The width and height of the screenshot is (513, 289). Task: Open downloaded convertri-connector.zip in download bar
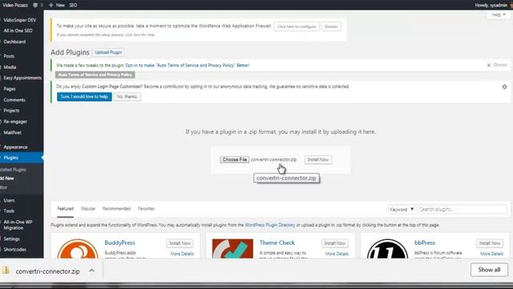click(x=47, y=271)
